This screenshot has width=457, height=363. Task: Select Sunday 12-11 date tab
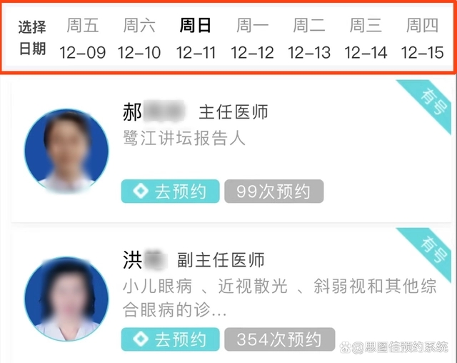click(x=196, y=39)
